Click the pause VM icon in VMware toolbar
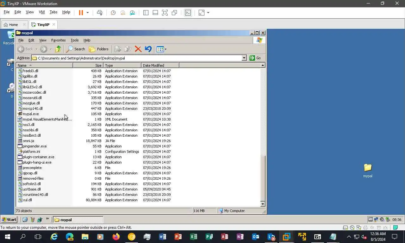Image resolution: width=405 pixels, height=243 pixels. (81, 13)
